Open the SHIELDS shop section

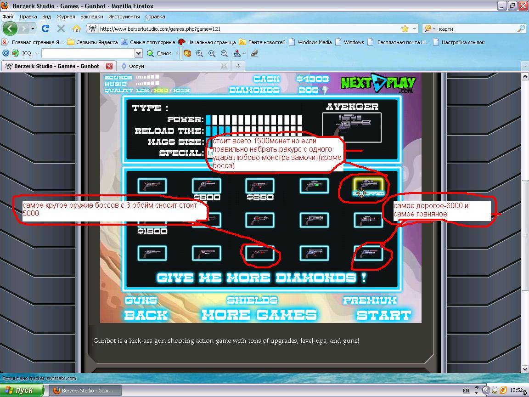coord(253,300)
